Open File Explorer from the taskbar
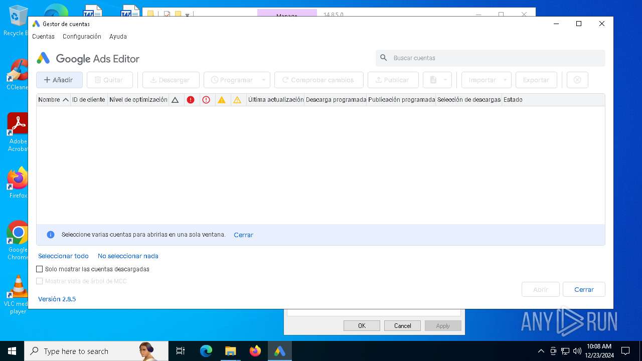The height and width of the screenshot is (361, 642). tap(230, 351)
